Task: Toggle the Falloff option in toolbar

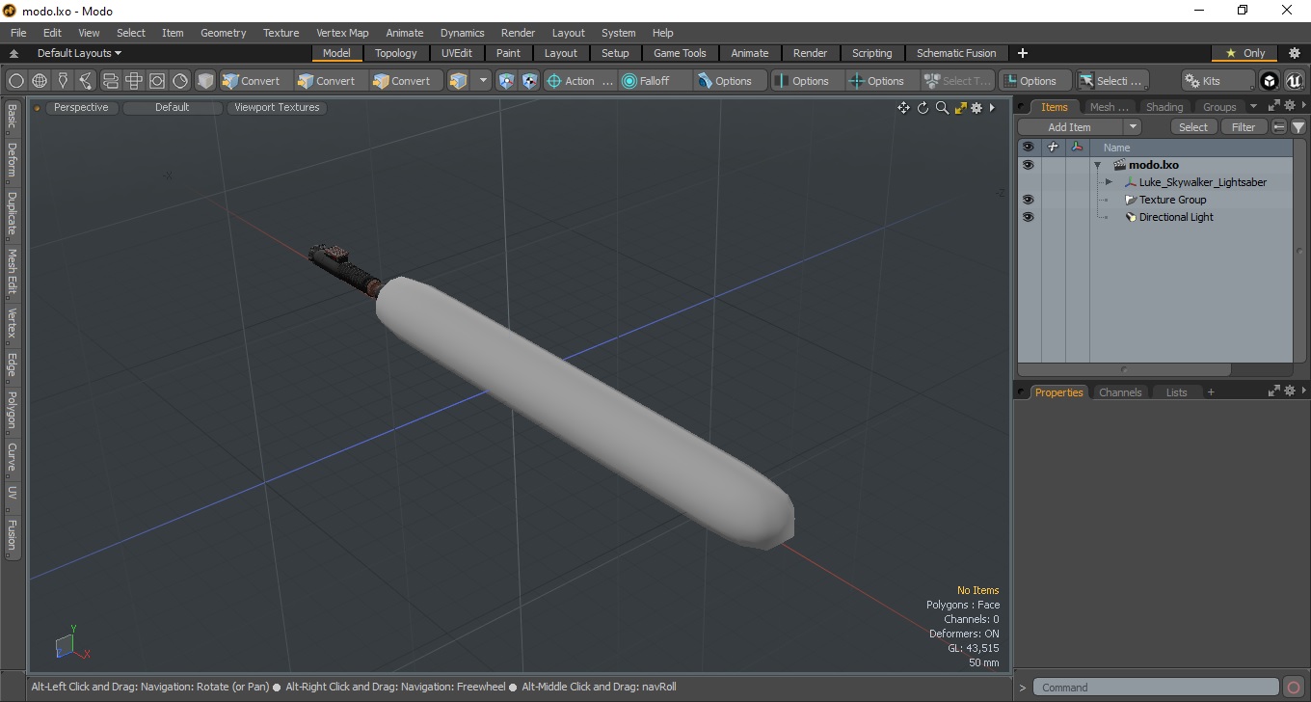Action: tap(655, 81)
